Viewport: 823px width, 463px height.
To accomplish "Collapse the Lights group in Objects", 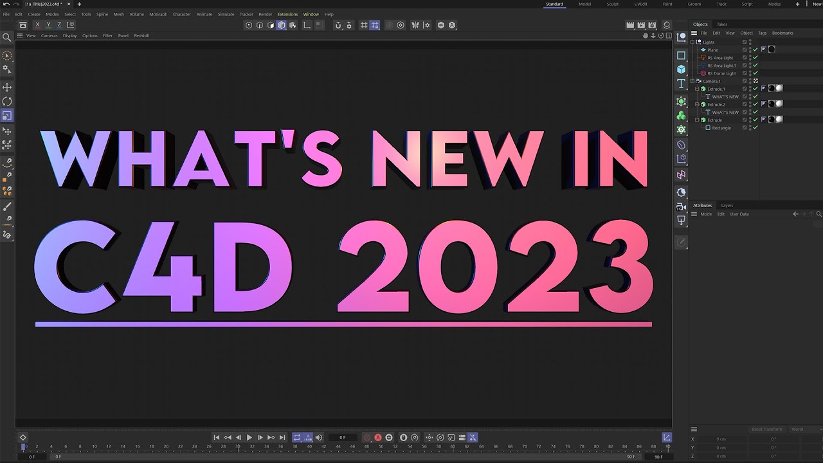I will click(x=692, y=42).
